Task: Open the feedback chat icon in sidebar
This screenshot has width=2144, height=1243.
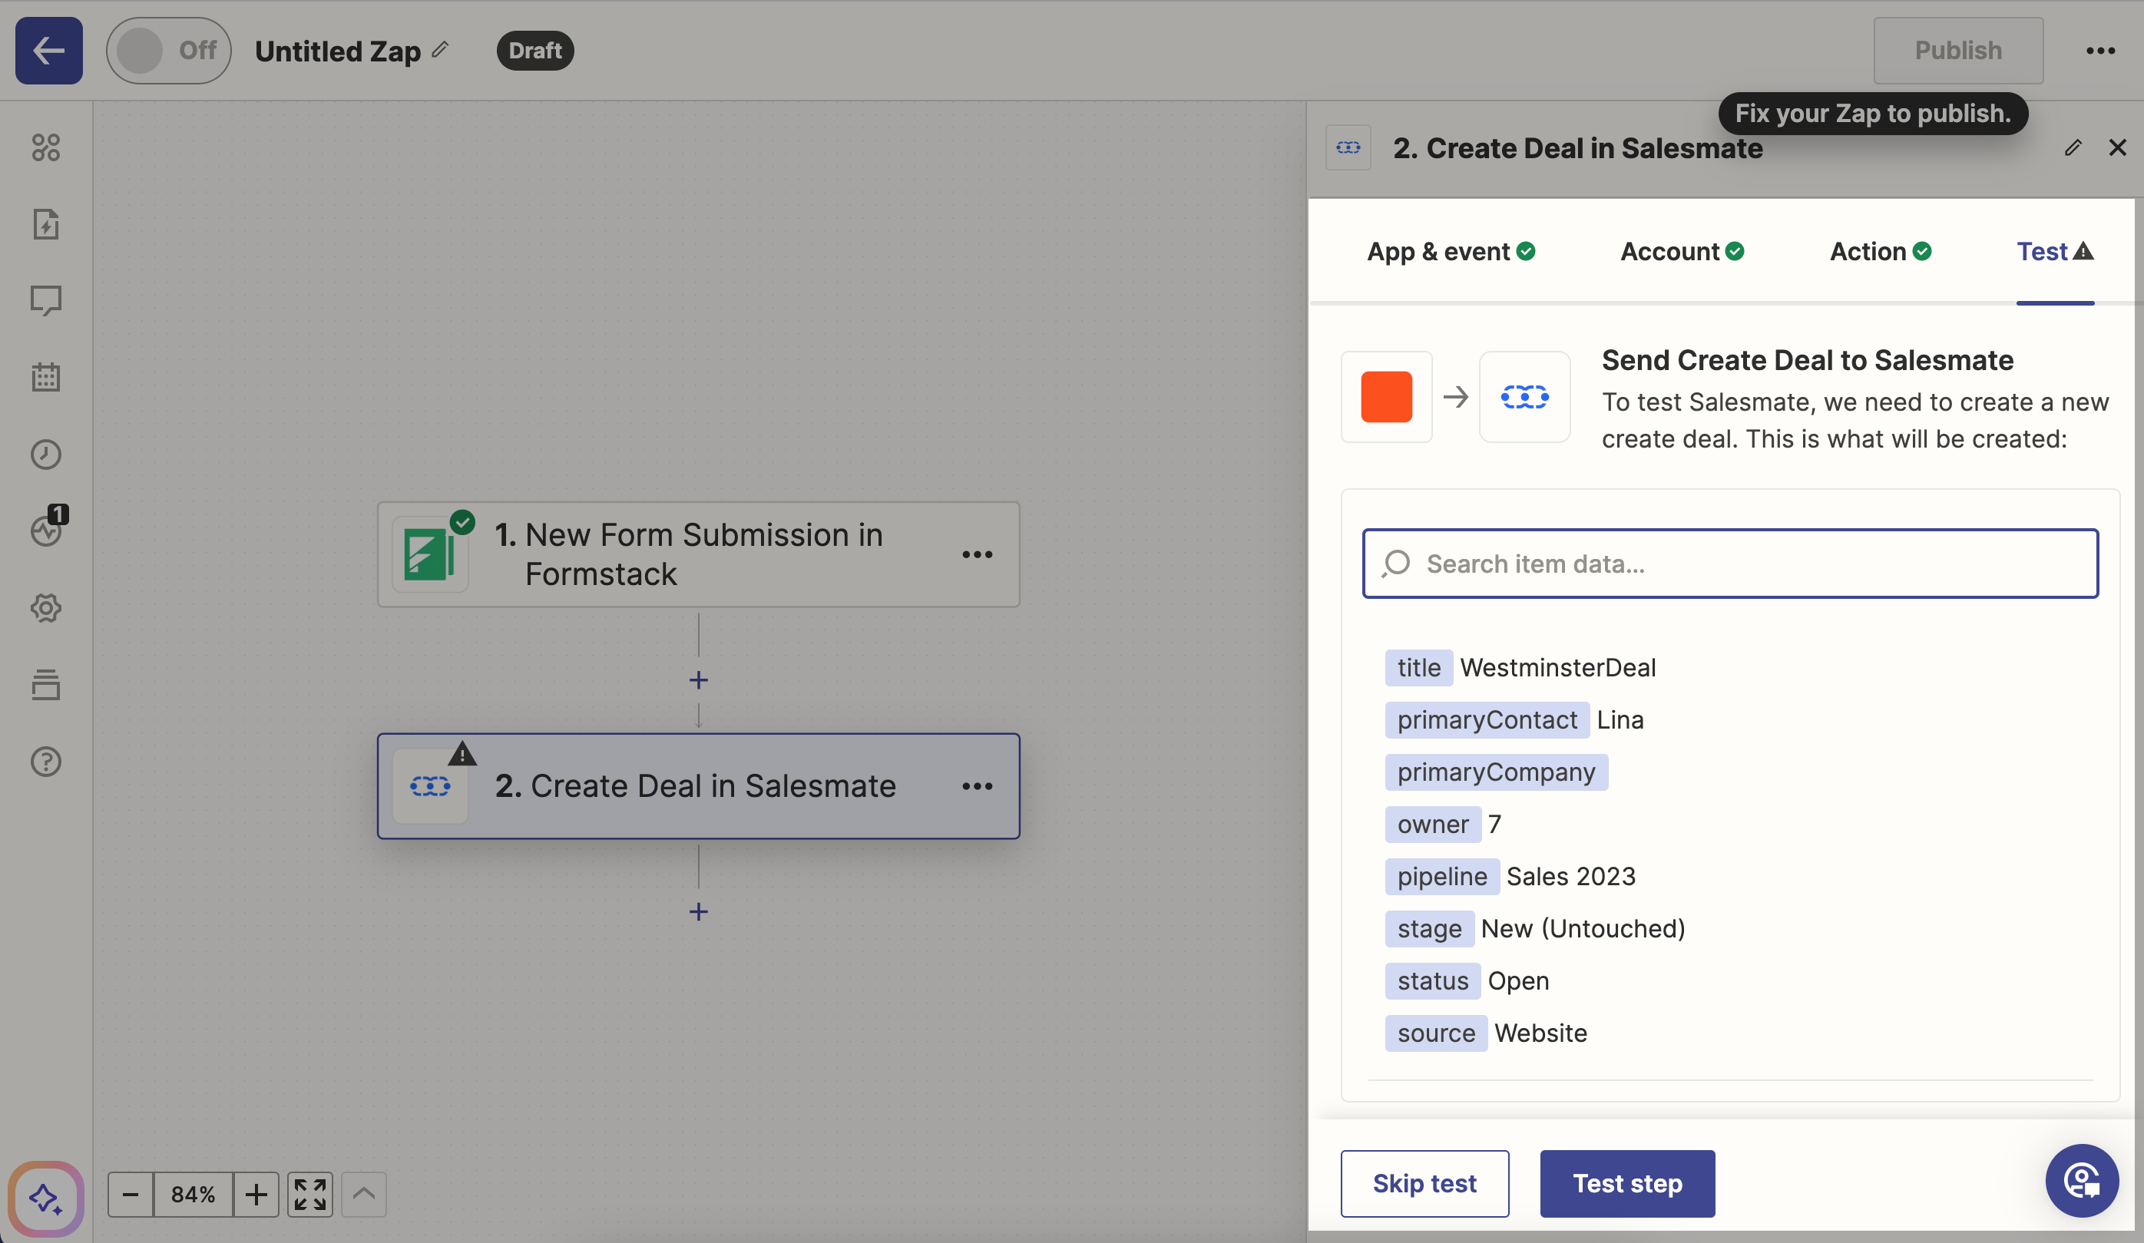Action: pyautogui.click(x=45, y=299)
